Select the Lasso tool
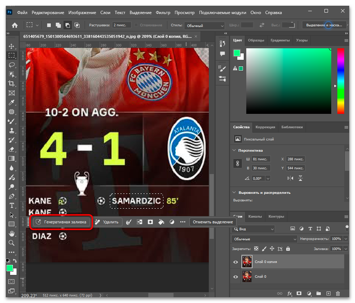This screenshot has width=355, height=303. (12, 65)
